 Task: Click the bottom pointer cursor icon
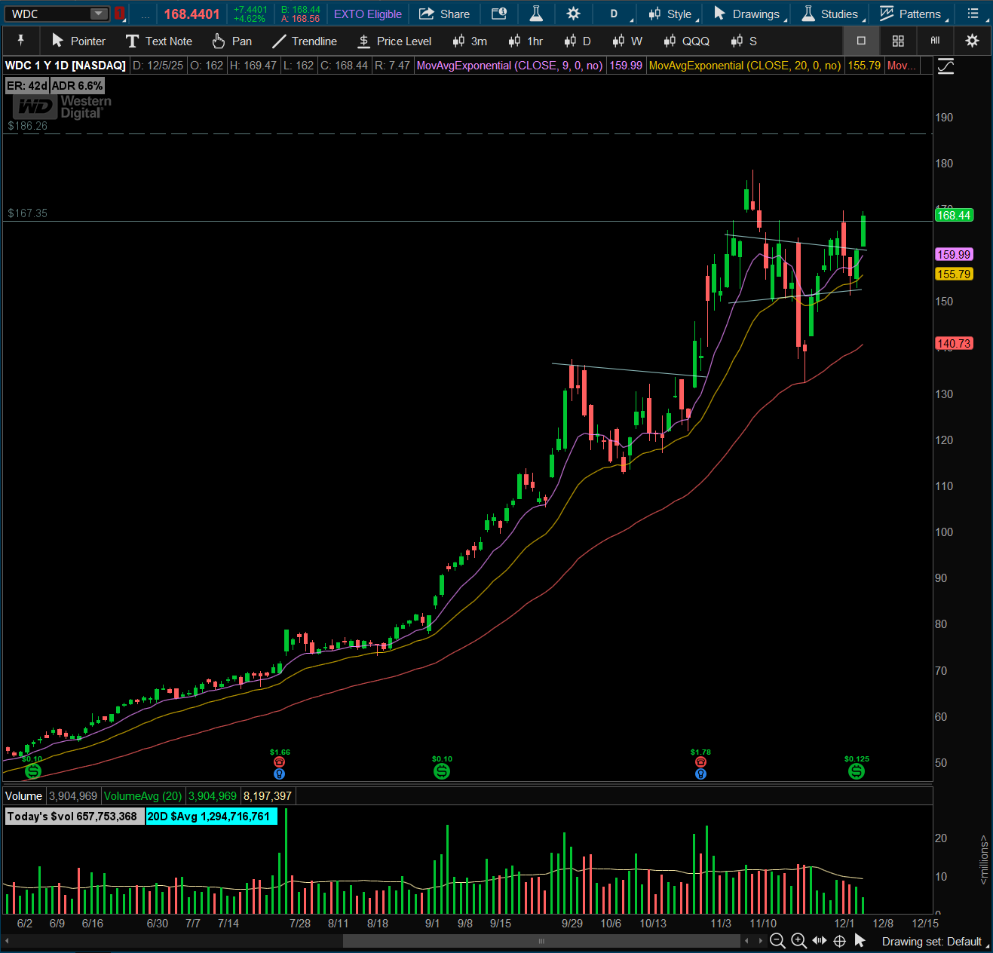860,941
